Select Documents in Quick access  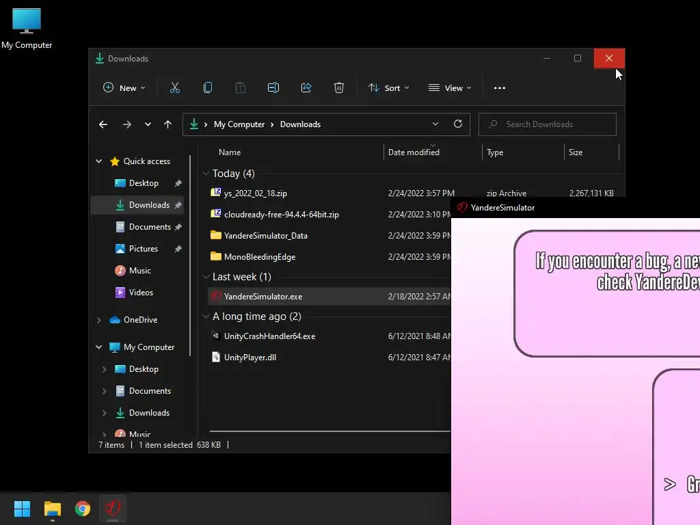click(150, 227)
